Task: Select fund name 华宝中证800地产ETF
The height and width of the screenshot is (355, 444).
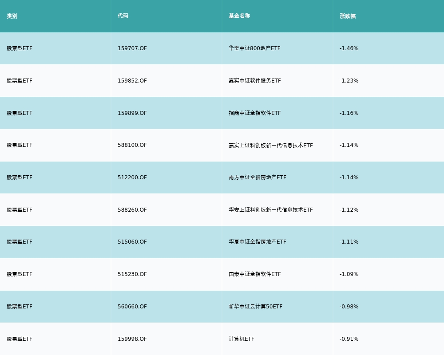Action: point(254,48)
